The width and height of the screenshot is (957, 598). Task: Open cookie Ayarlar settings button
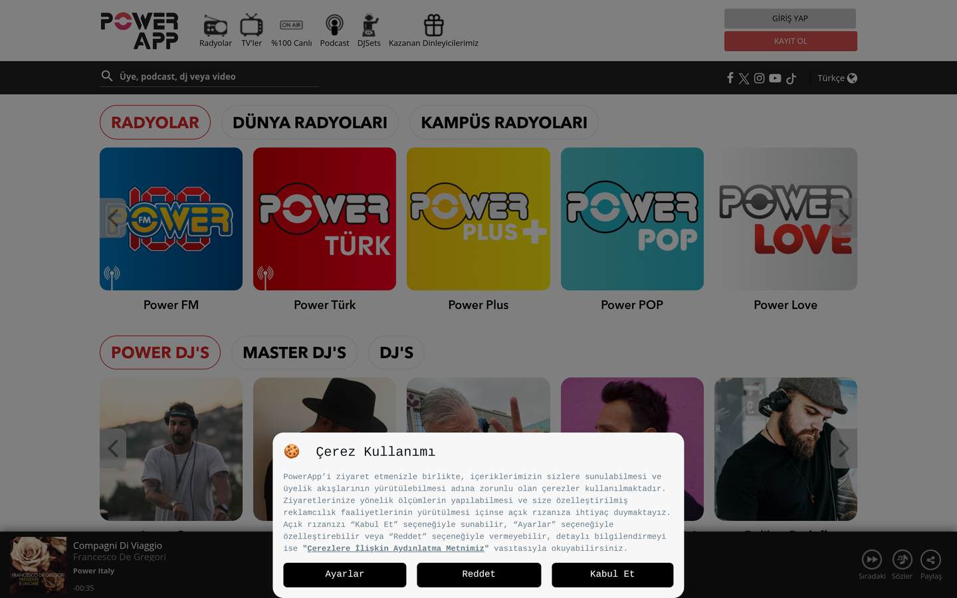344,575
